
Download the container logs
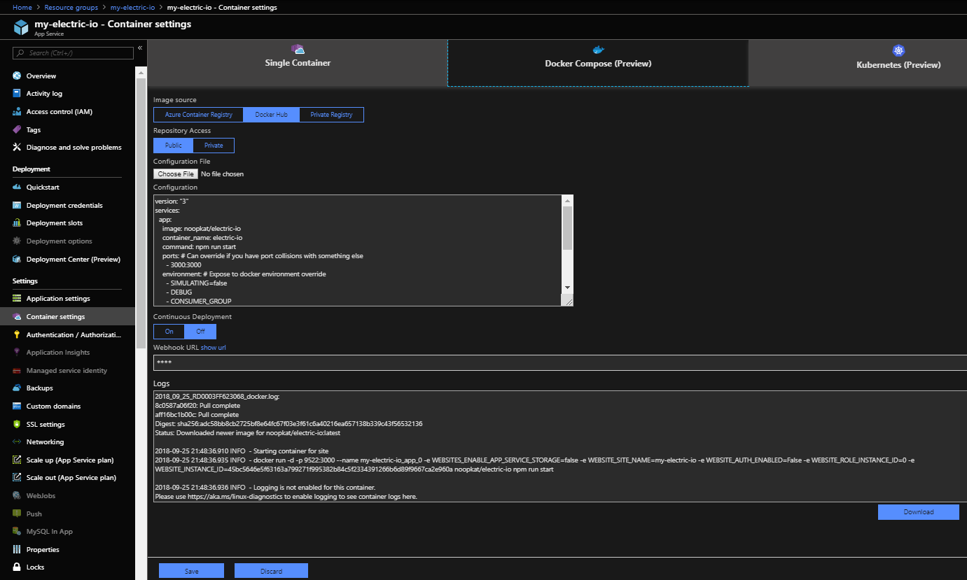tap(918, 512)
